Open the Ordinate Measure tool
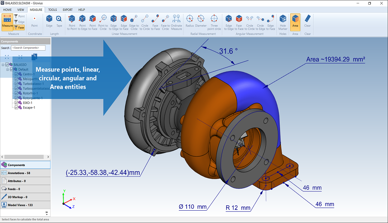The image size is (388, 223). [177, 22]
